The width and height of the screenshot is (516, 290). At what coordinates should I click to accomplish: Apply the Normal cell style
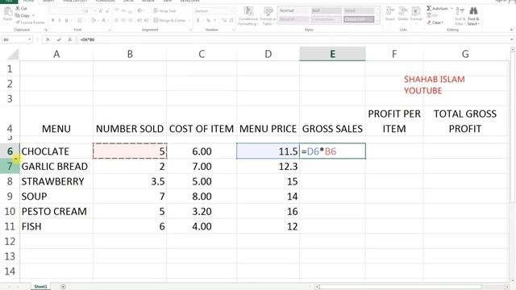click(293, 10)
